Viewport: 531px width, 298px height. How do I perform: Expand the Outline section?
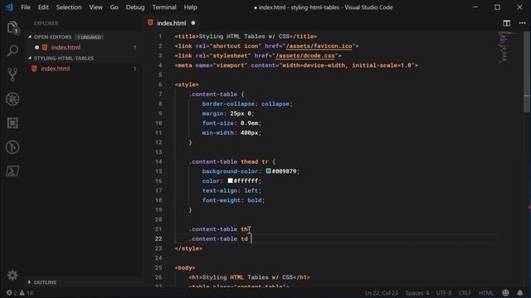[45, 282]
